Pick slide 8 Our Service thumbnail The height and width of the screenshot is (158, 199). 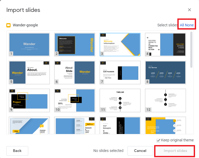point(165,73)
